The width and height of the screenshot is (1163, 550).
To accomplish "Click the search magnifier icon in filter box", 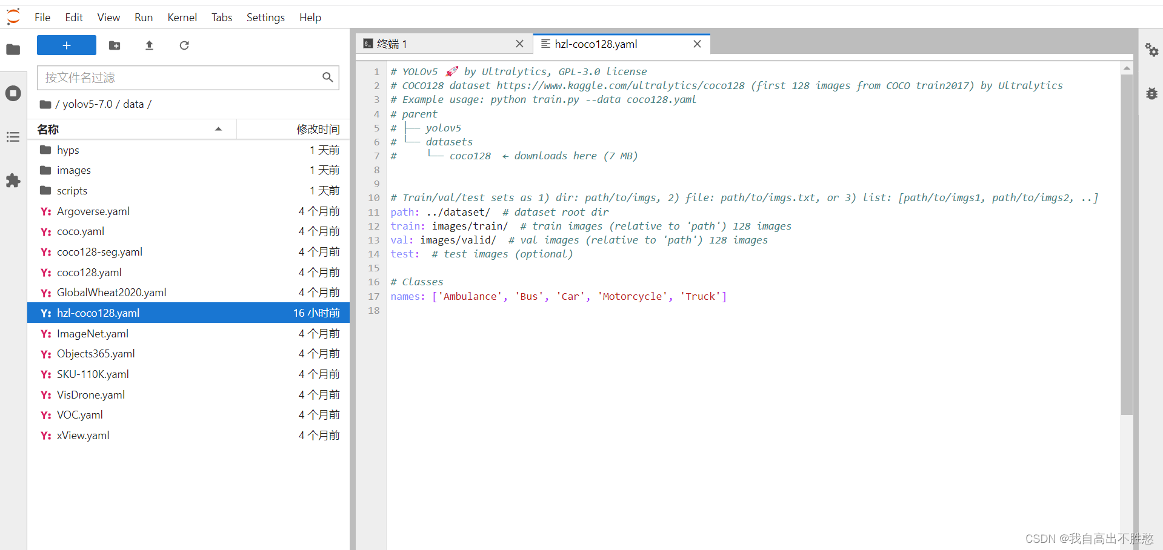I will click(328, 78).
